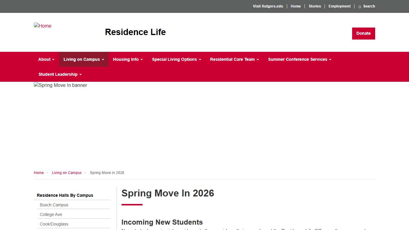Select Living on Campus in navigation bar
The width and height of the screenshot is (409, 230).
pyautogui.click(x=84, y=59)
